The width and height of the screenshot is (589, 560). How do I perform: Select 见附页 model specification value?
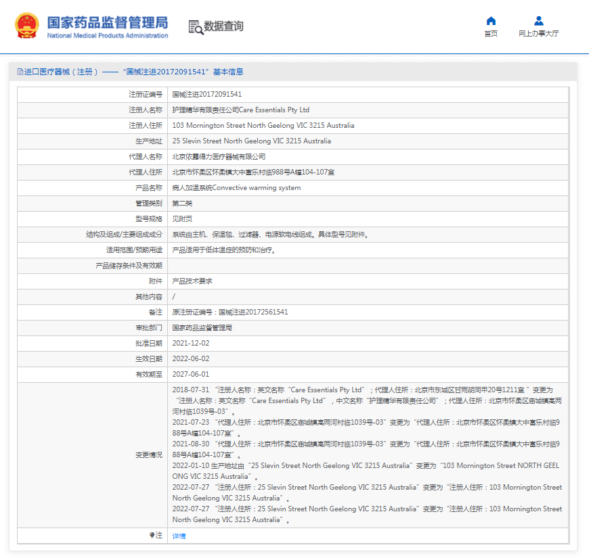click(182, 219)
